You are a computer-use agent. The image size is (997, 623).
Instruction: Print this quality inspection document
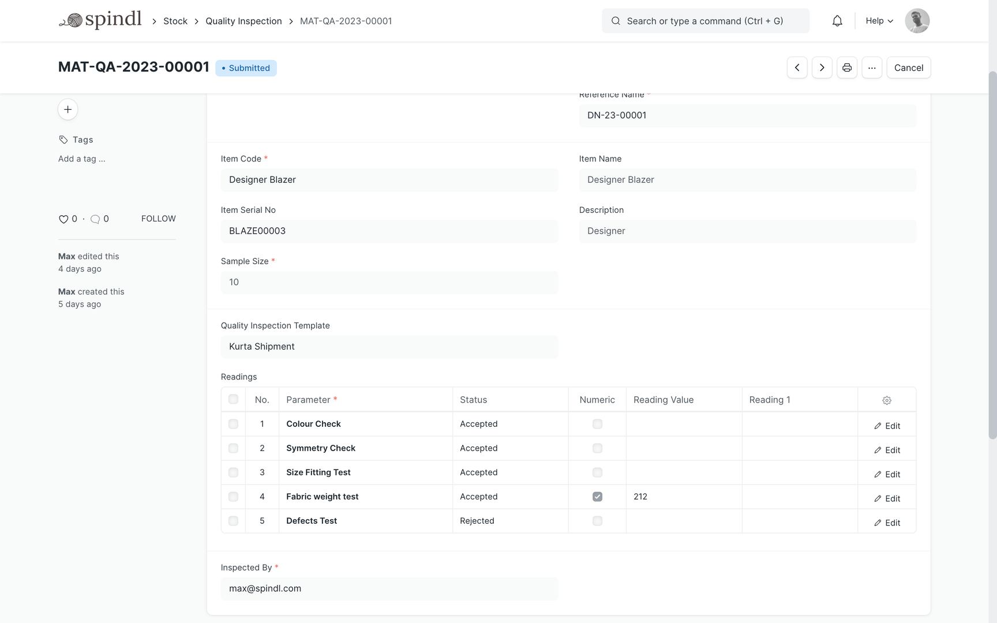(x=847, y=67)
